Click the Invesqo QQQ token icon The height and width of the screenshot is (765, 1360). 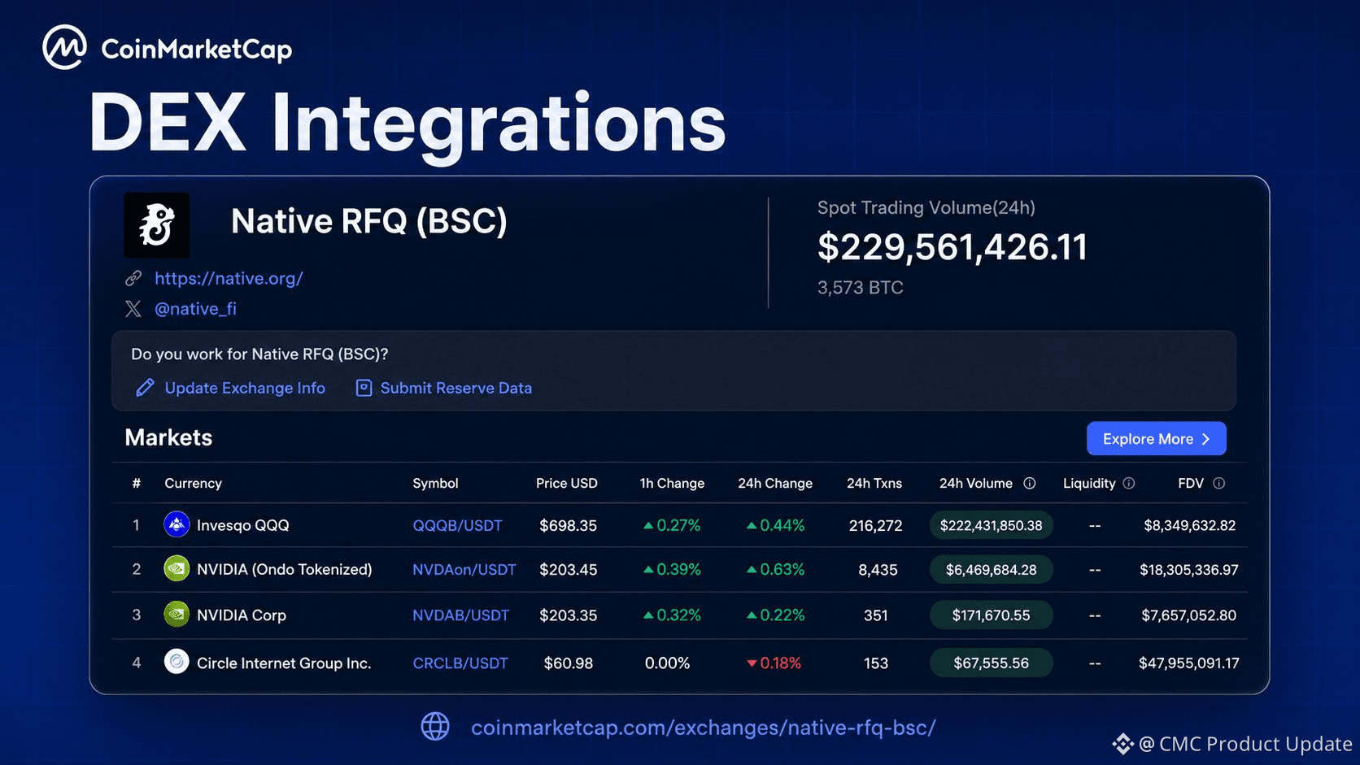177,524
